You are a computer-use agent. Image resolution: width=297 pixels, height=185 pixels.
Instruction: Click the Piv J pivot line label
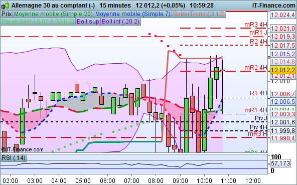[261, 118]
